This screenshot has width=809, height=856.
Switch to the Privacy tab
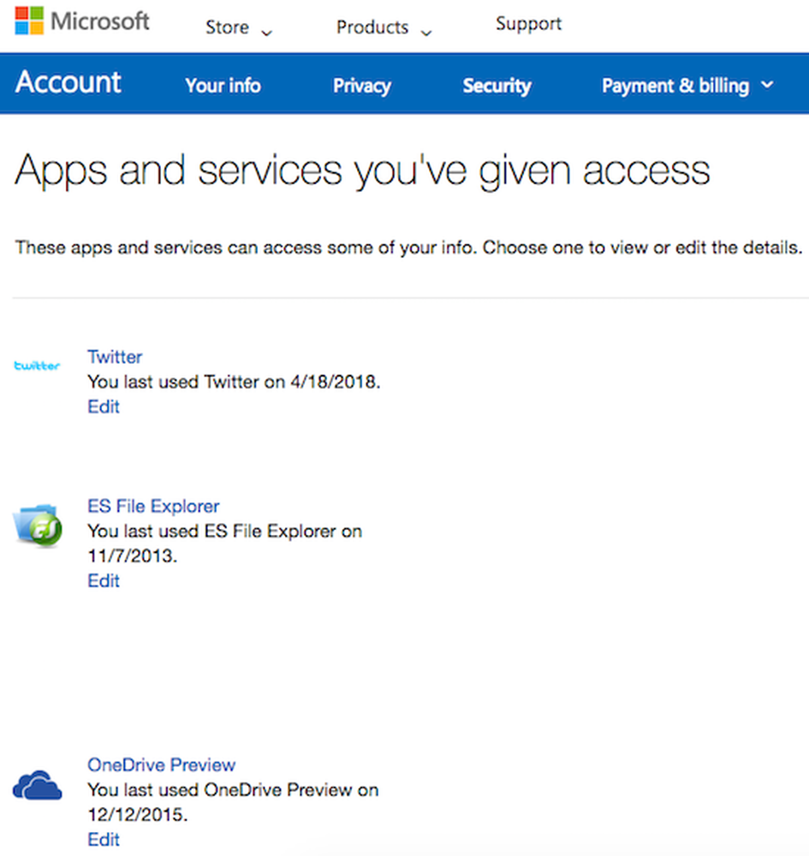(361, 86)
